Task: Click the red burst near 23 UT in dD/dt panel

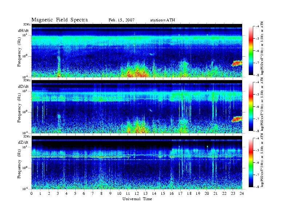Action: click(x=237, y=119)
